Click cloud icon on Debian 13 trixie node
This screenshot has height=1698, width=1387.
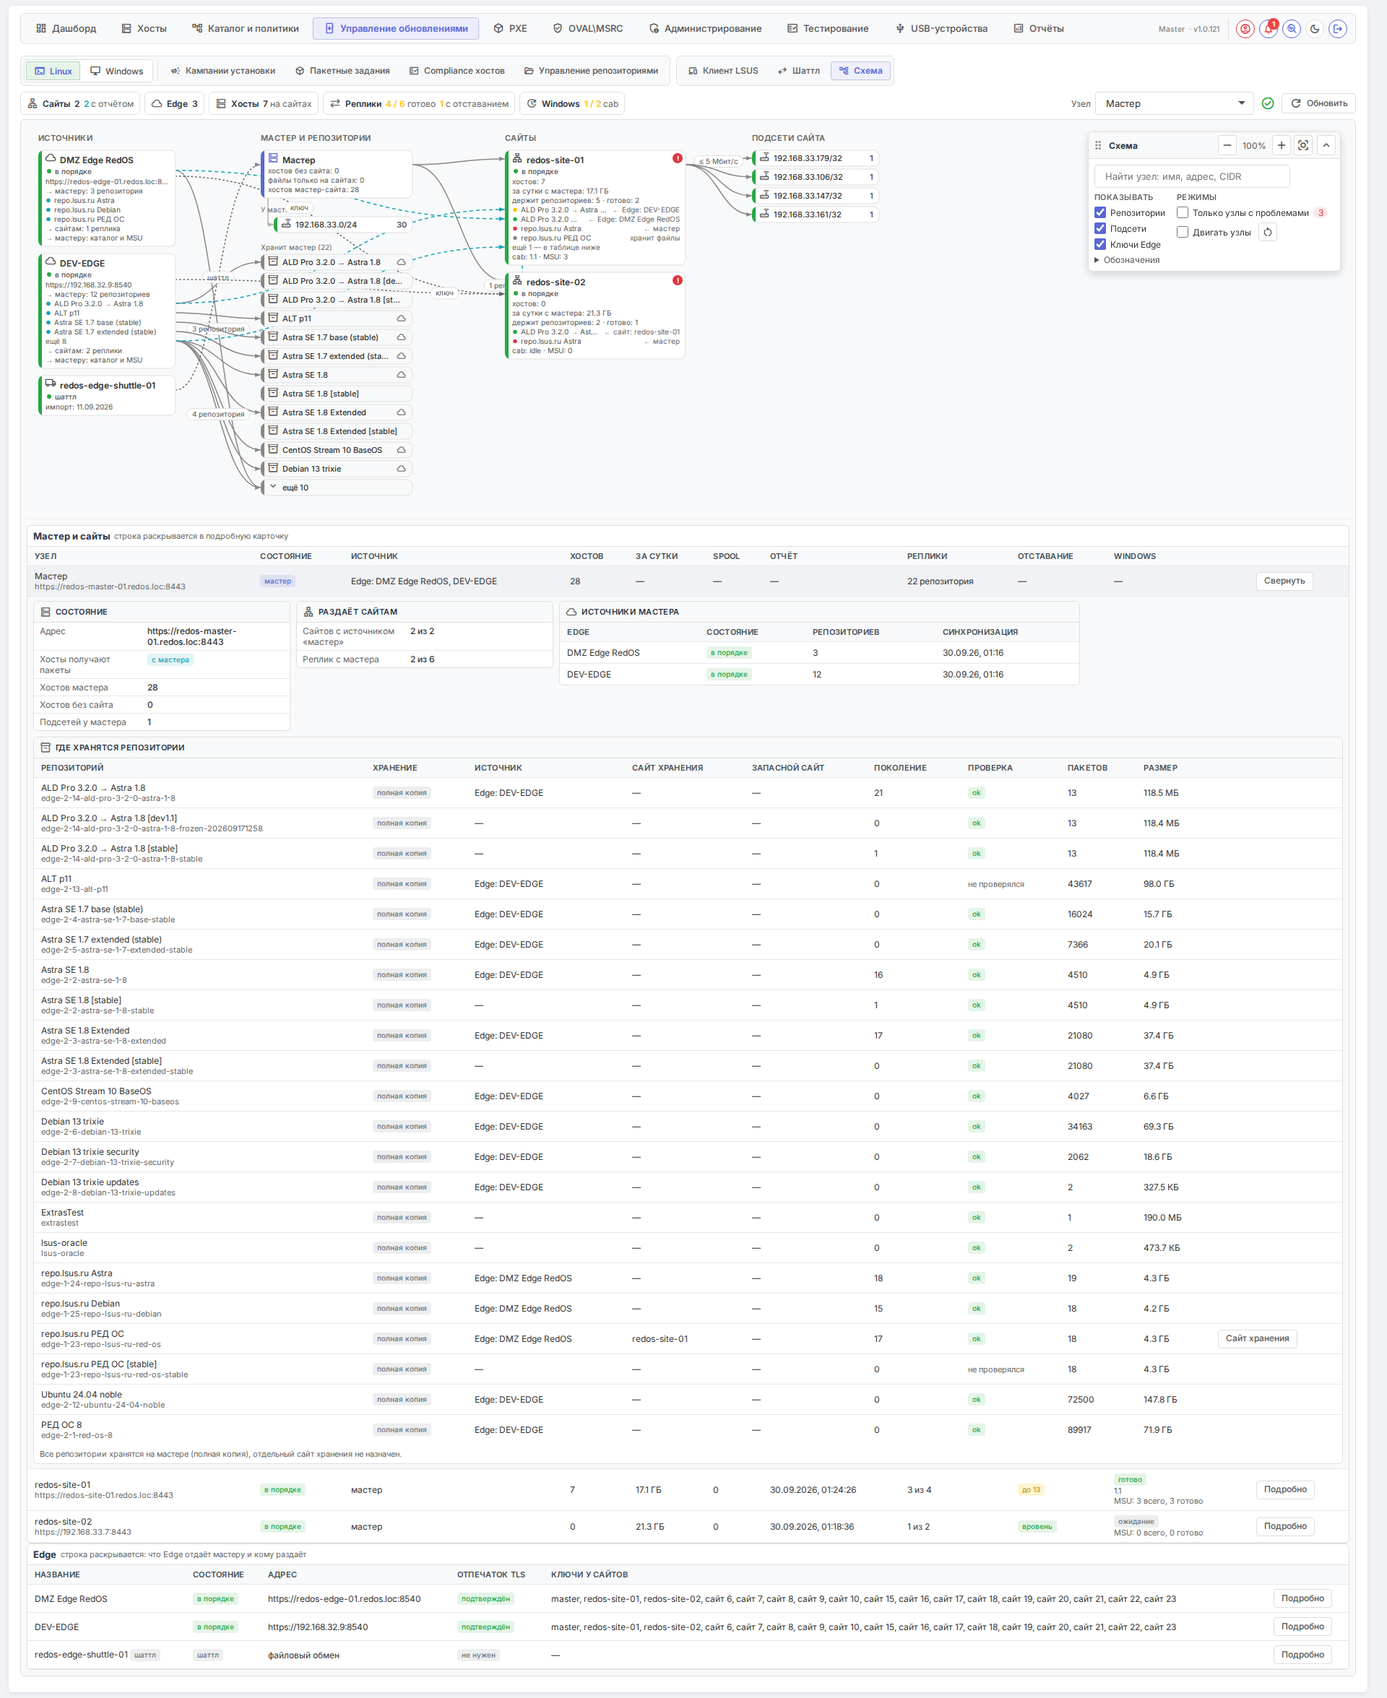pyautogui.click(x=401, y=468)
